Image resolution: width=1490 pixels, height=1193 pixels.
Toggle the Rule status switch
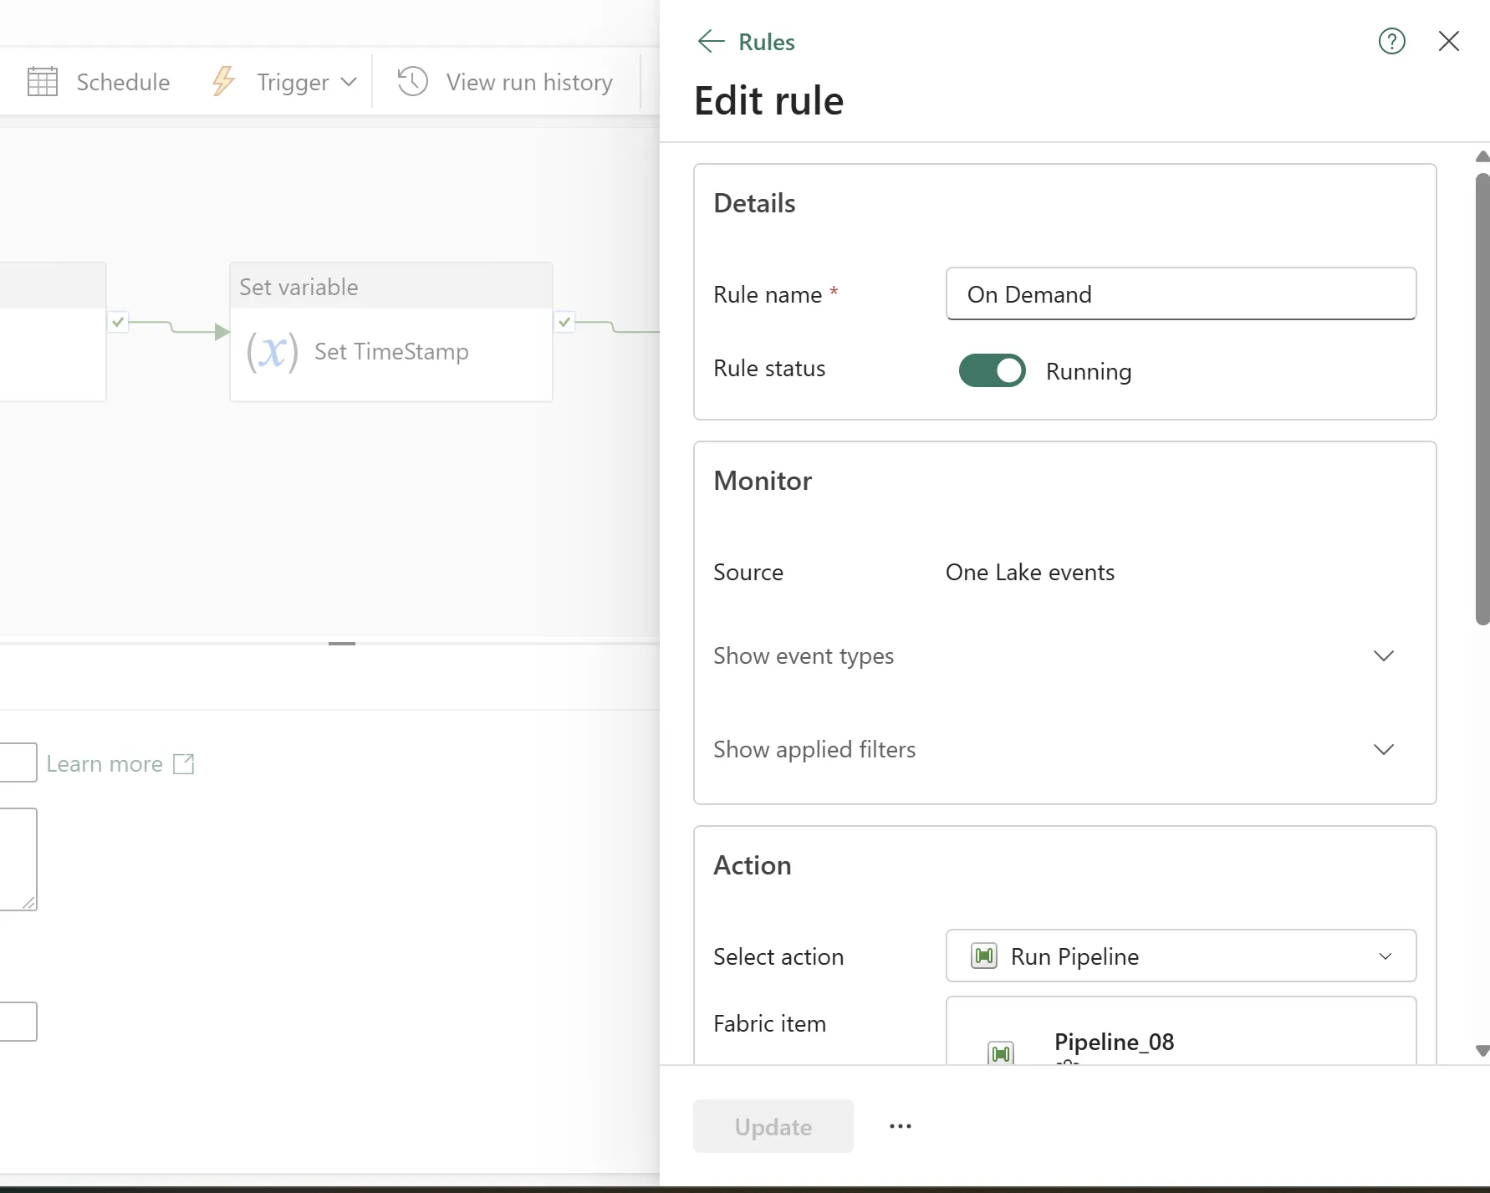coord(992,370)
